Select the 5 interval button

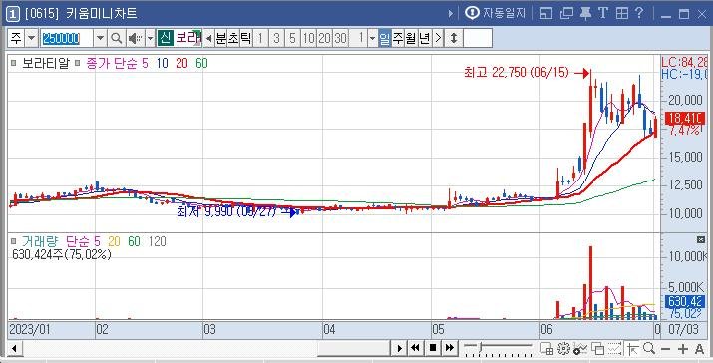(292, 38)
